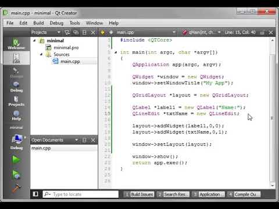Show the Build Issues output pane
279x209 pixels.
139,194
